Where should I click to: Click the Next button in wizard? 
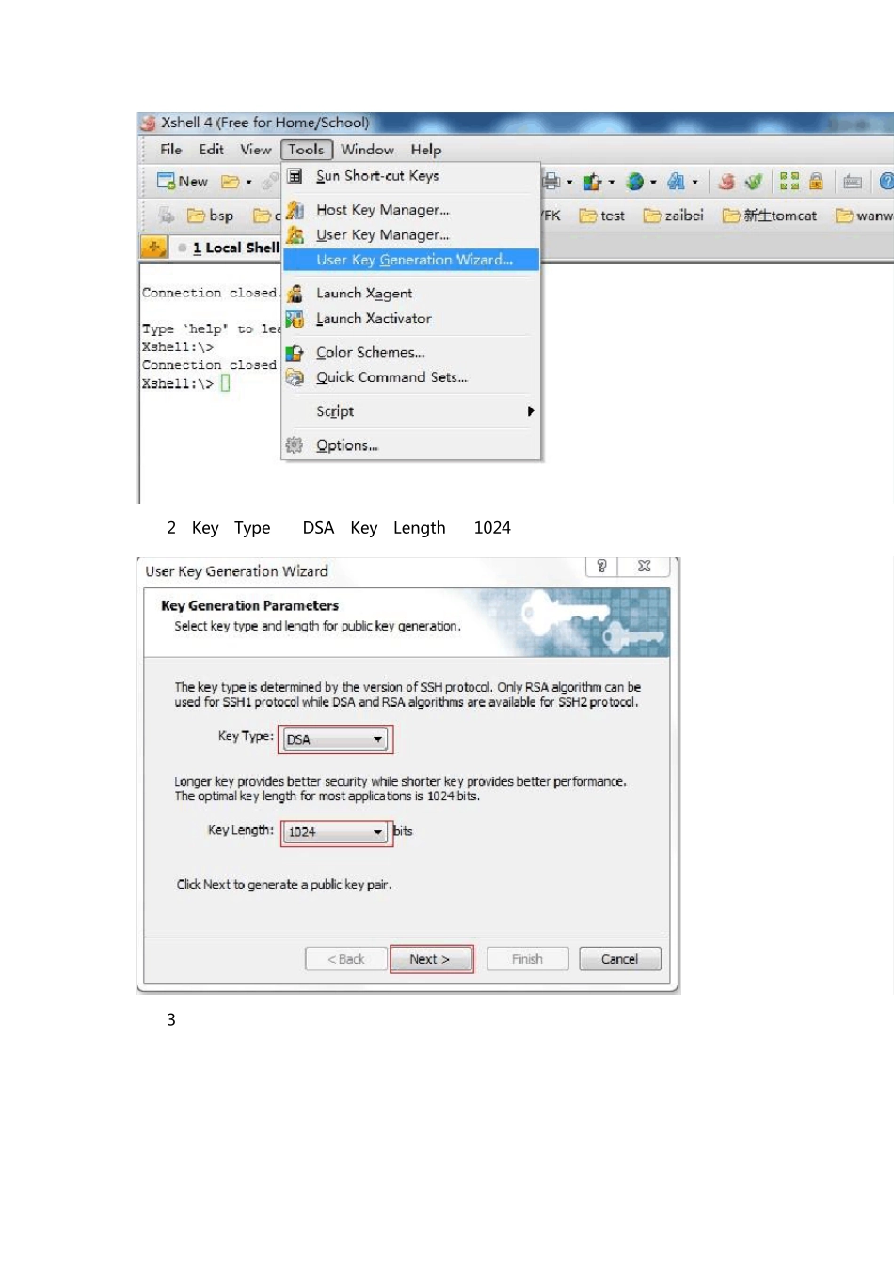(x=430, y=959)
